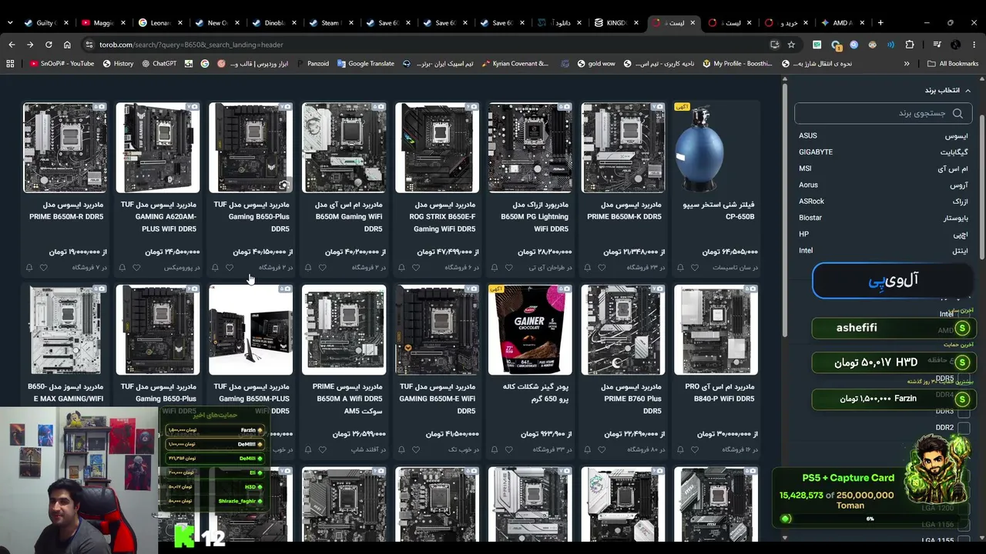Open the Chrome three-dot menu
The height and width of the screenshot is (554, 986).
pos(974,45)
